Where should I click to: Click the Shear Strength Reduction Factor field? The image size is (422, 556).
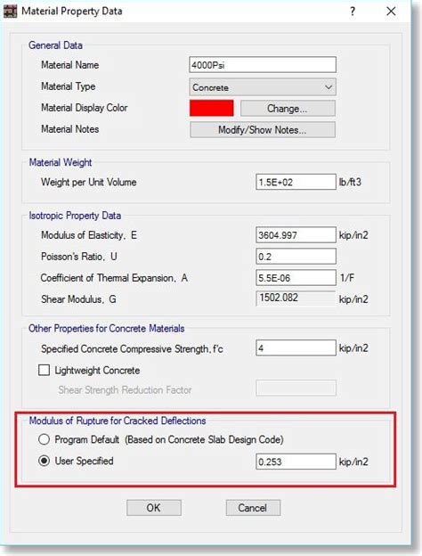point(296,388)
